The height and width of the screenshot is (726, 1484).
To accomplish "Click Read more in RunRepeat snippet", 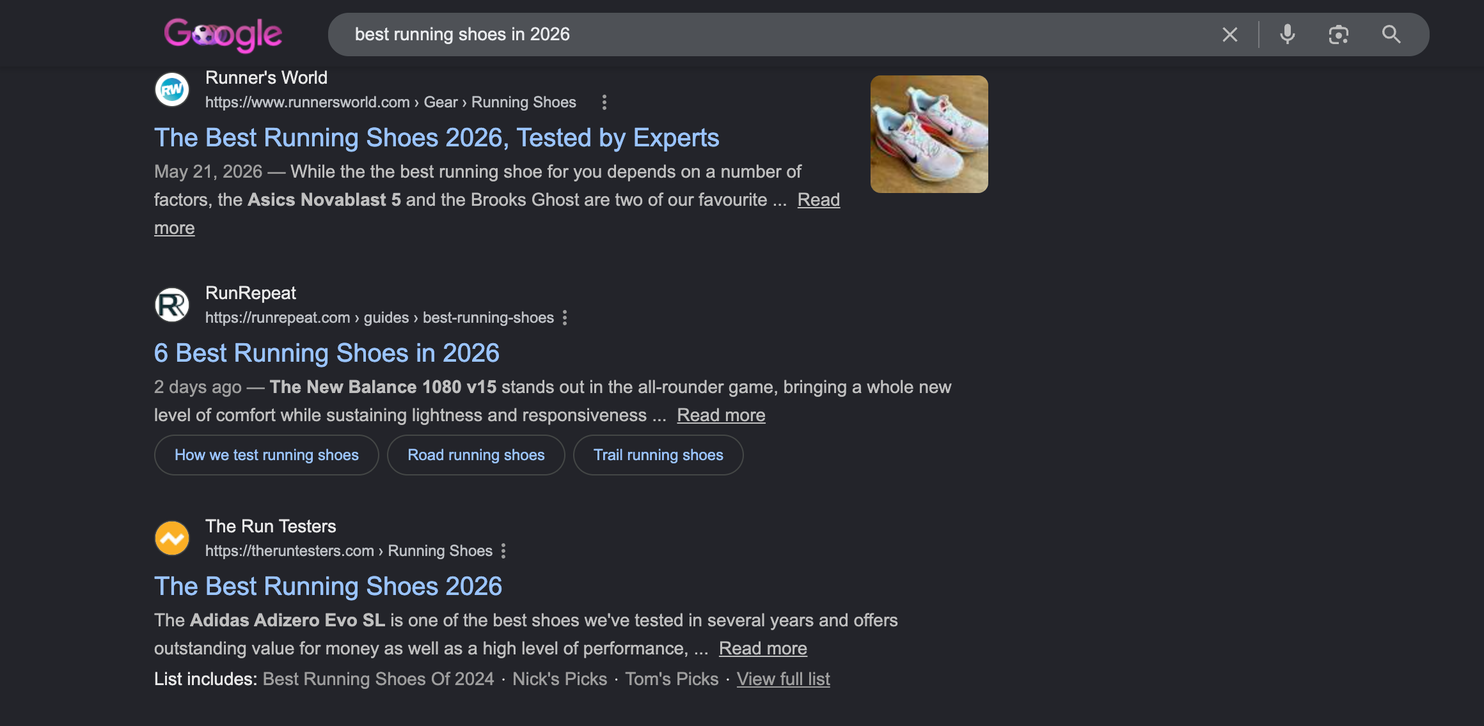I will click(x=721, y=415).
